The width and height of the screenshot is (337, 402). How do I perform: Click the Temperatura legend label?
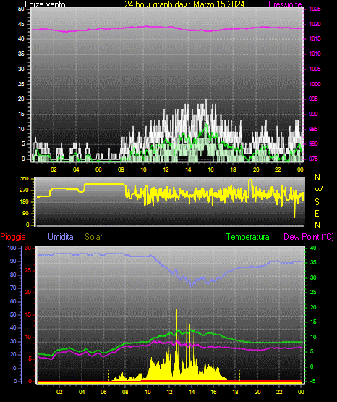tap(248, 237)
